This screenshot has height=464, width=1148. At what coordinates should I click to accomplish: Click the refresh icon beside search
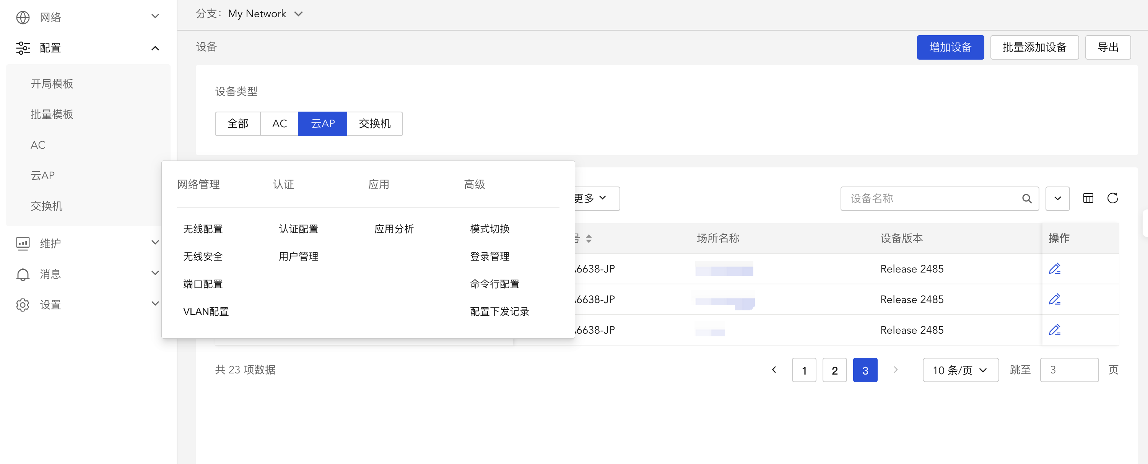pyautogui.click(x=1112, y=198)
